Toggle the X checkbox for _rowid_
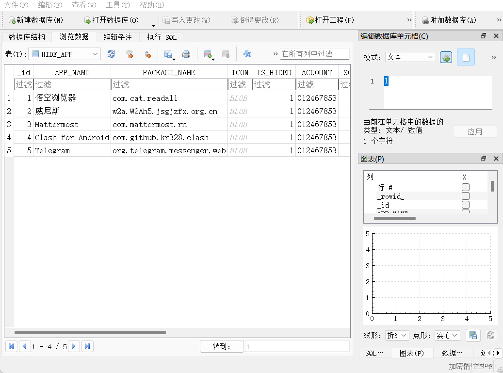 click(x=466, y=196)
